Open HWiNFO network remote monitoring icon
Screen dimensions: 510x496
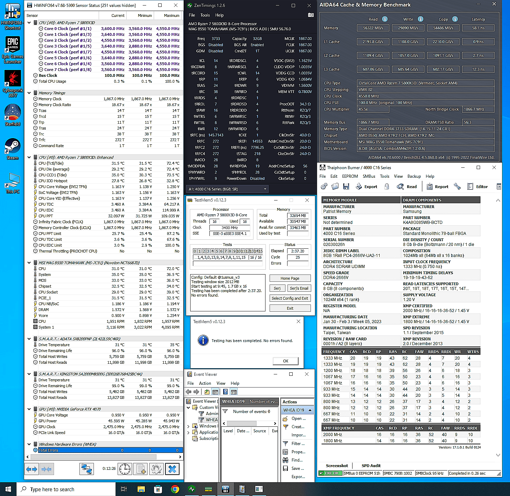[x=86, y=469]
